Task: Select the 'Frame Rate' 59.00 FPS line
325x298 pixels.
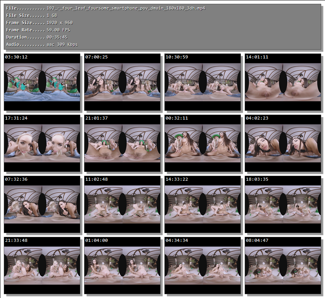Action: (38, 30)
